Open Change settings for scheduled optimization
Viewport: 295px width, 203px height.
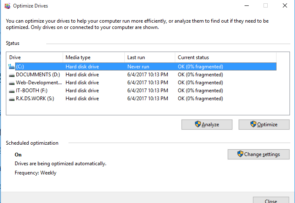(258, 154)
